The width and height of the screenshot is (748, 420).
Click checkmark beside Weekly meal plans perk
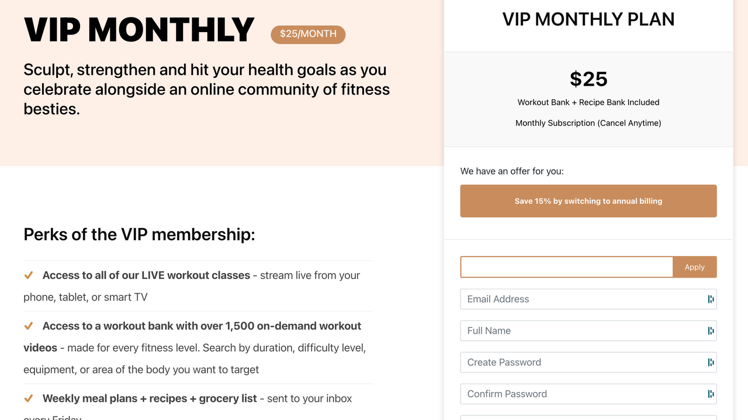click(x=28, y=399)
